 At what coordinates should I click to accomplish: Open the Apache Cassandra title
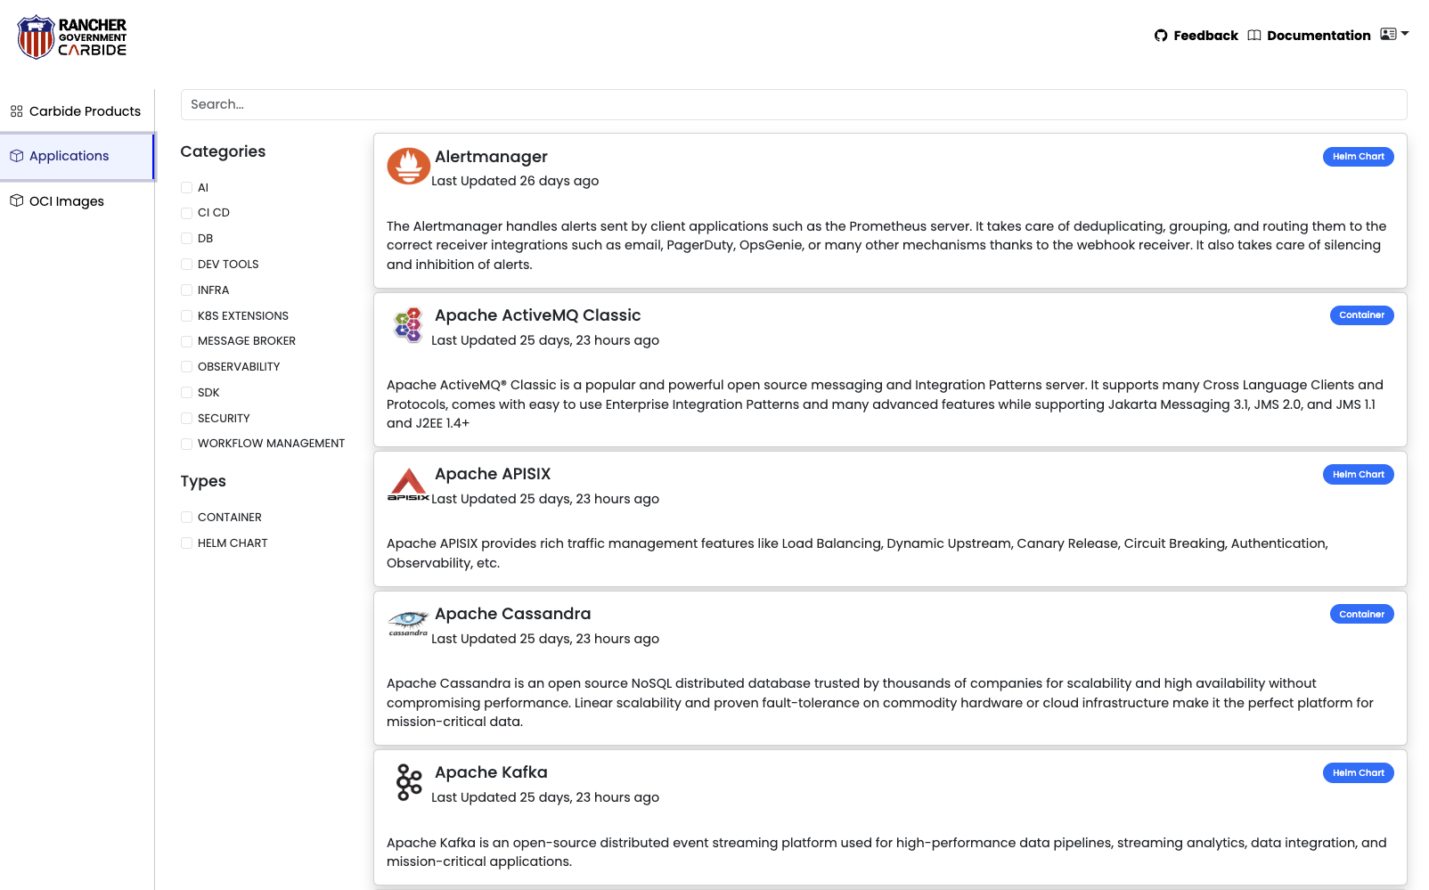[x=512, y=614]
